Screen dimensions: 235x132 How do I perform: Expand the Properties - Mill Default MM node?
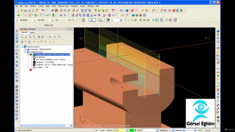(25, 49)
